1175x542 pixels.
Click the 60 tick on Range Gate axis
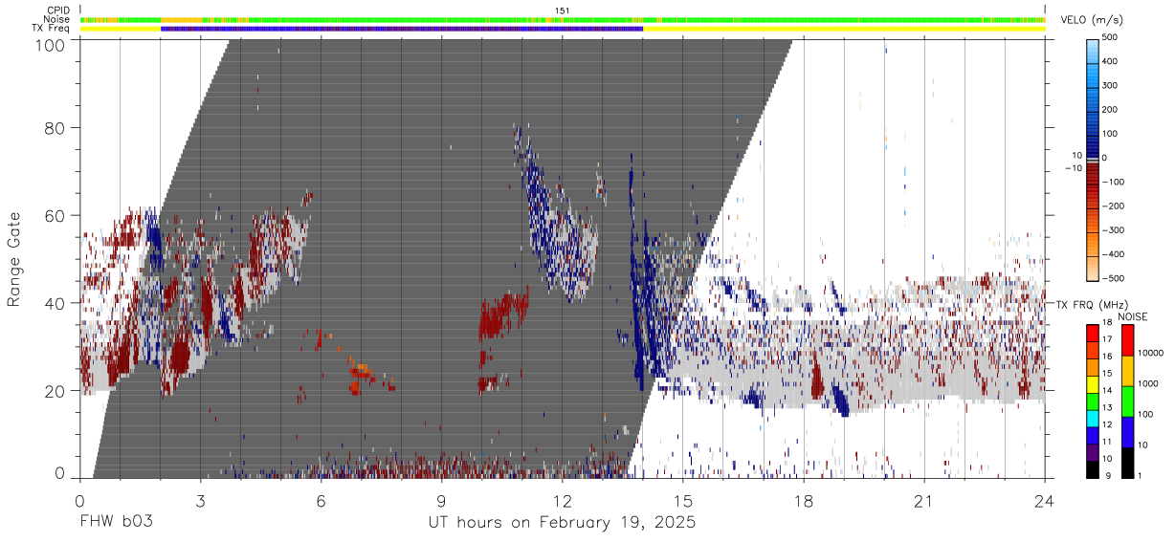[x=55, y=215]
